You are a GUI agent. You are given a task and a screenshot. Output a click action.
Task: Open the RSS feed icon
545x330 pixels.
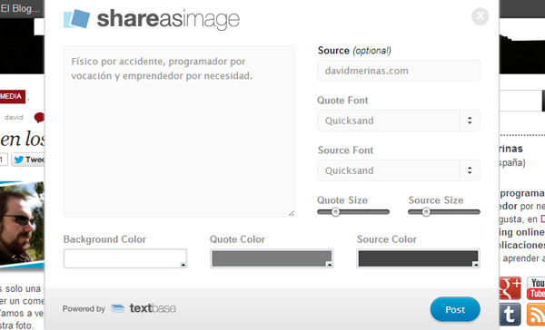[x=536, y=314]
